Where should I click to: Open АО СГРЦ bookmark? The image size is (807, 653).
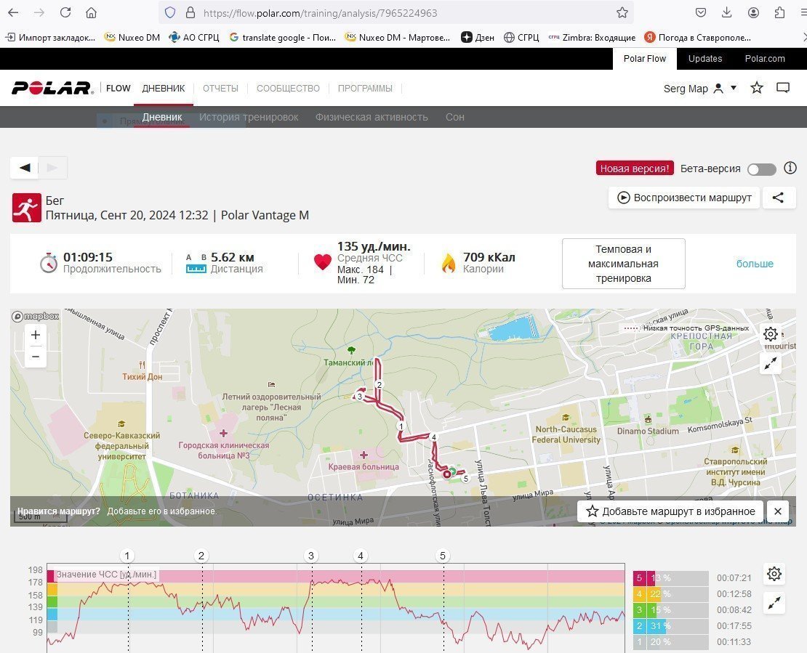(x=194, y=37)
